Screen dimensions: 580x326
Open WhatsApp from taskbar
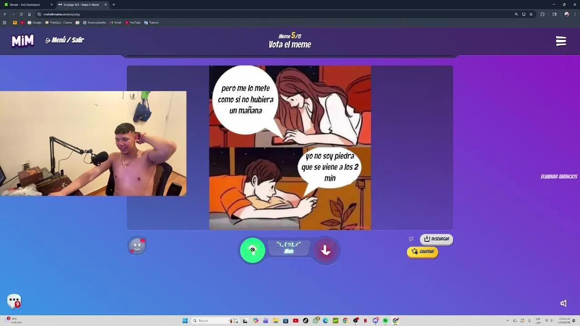click(316, 321)
